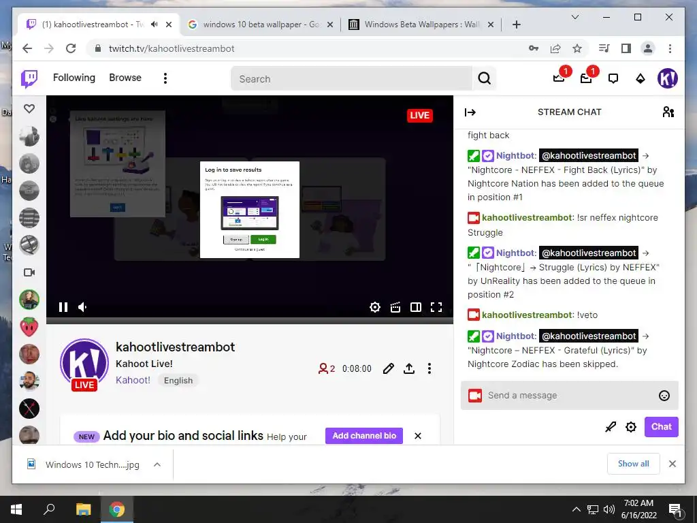
Task: Collapse the stream chat panel
Action: tap(470, 112)
